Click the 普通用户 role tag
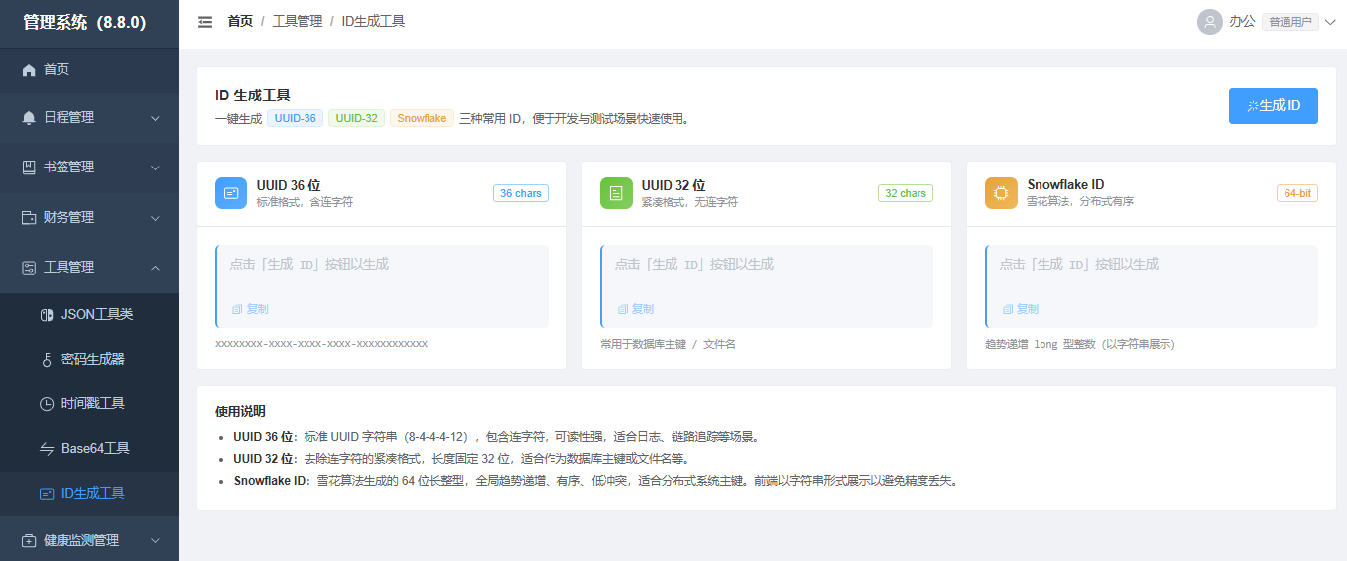This screenshot has width=1347, height=561. click(x=1290, y=22)
